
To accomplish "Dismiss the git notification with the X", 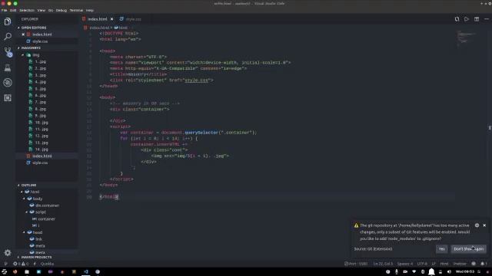I will 484,225.
